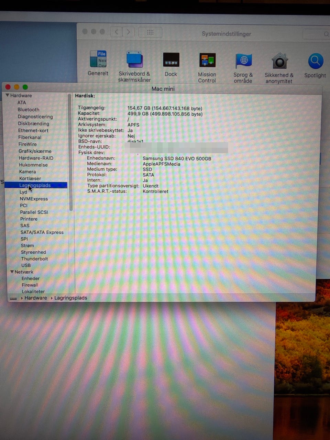Show Hukommelse information
The height and width of the screenshot is (440, 330).
[x=33, y=165]
